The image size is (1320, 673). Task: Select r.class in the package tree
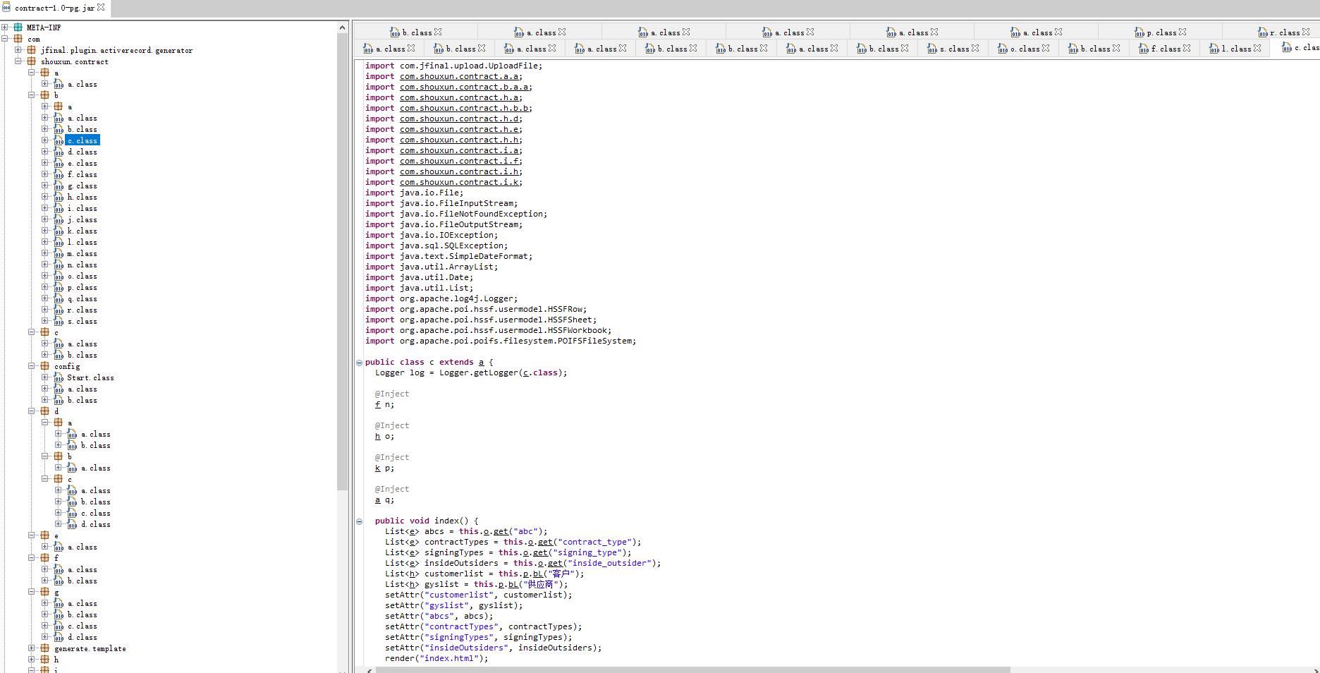[82, 310]
